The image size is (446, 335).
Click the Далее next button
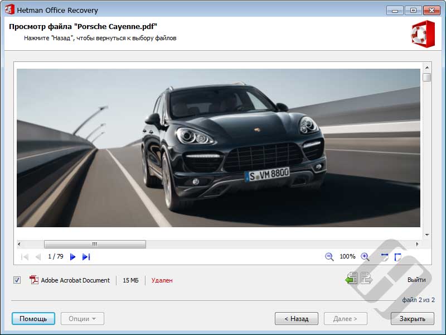[345, 318]
